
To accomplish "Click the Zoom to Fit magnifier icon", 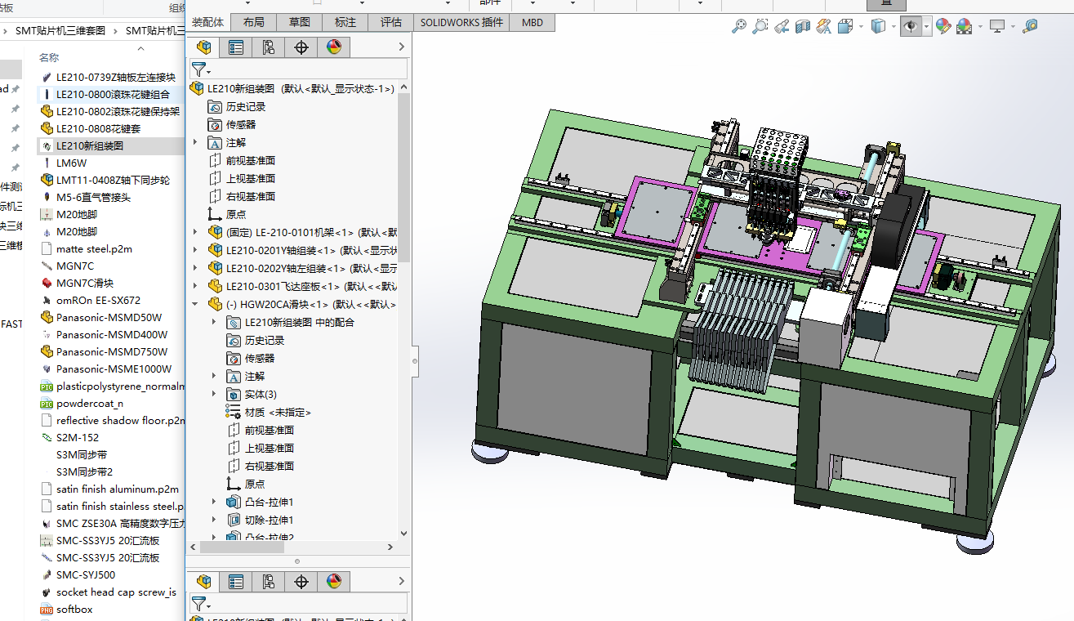I will pos(738,27).
